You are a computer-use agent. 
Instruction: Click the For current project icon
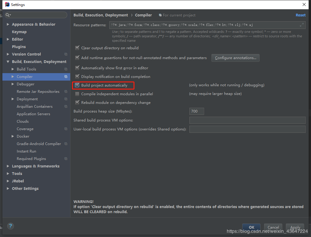click(x=160, y=15)
